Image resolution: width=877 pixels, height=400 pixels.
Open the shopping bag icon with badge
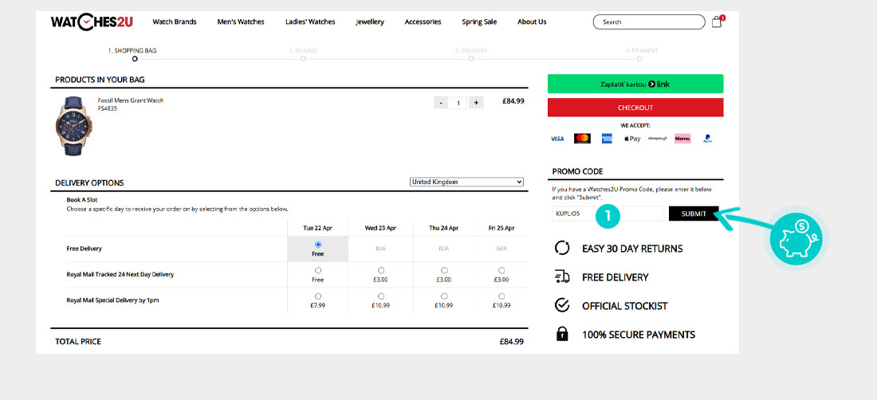[x=718, y=22]
